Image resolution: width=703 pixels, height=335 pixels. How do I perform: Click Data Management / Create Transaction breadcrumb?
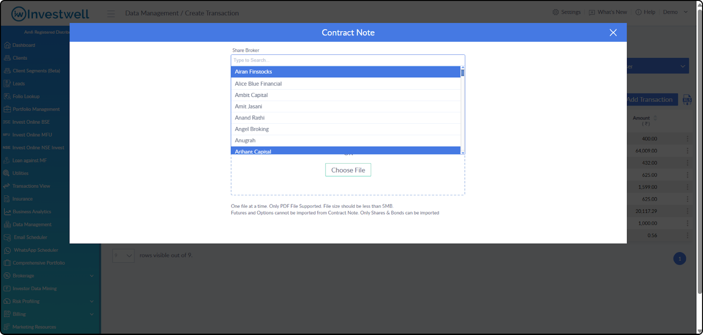click(182, 13)
